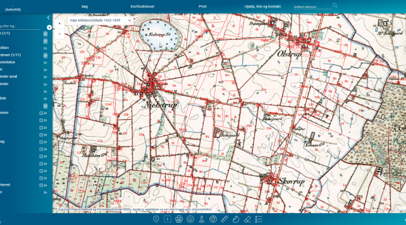Click the Nielstrup Sö lake label
The height and width of the screenshot is (225, 406).
(160, 34)
